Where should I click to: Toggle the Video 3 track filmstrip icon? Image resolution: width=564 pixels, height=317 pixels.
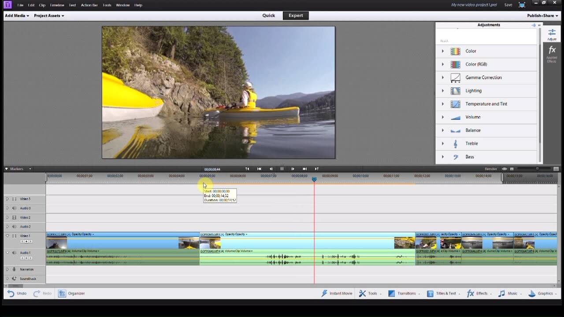[x=14, y=199]
